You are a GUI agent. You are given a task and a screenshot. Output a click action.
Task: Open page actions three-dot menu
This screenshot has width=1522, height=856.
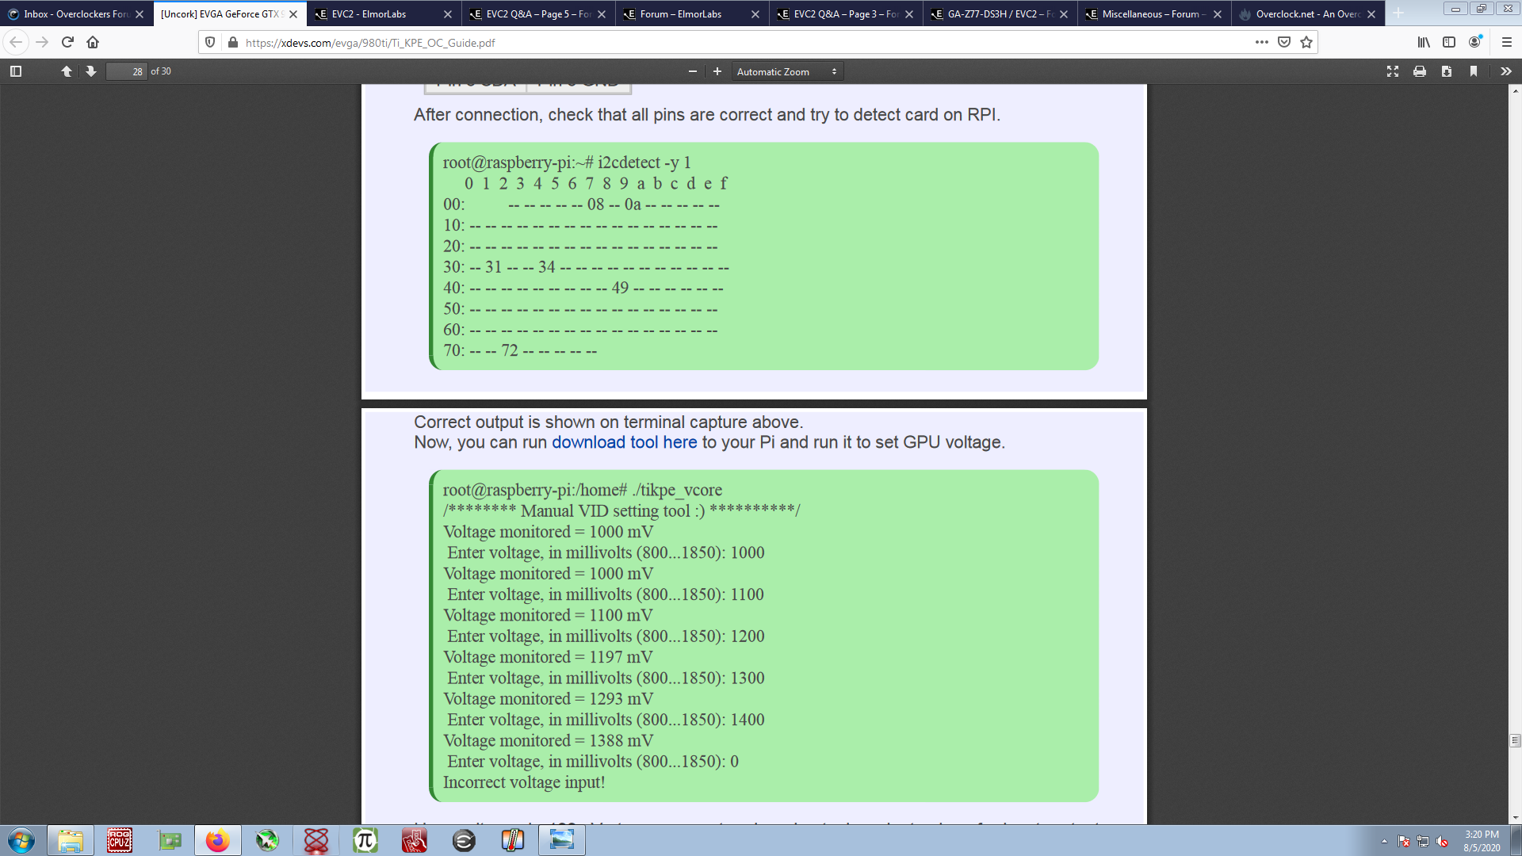(1261, 42)
